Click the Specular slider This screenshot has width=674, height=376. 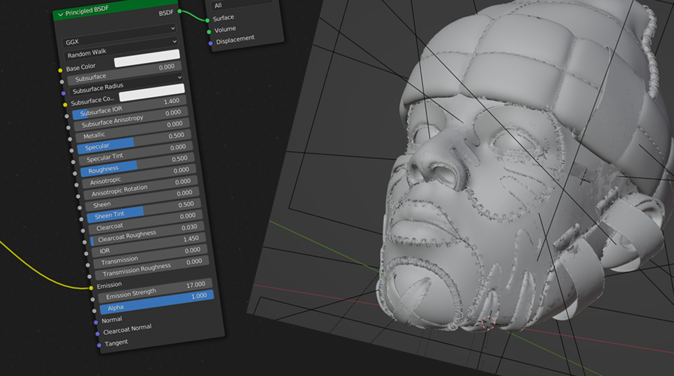(x=134, y=141)
